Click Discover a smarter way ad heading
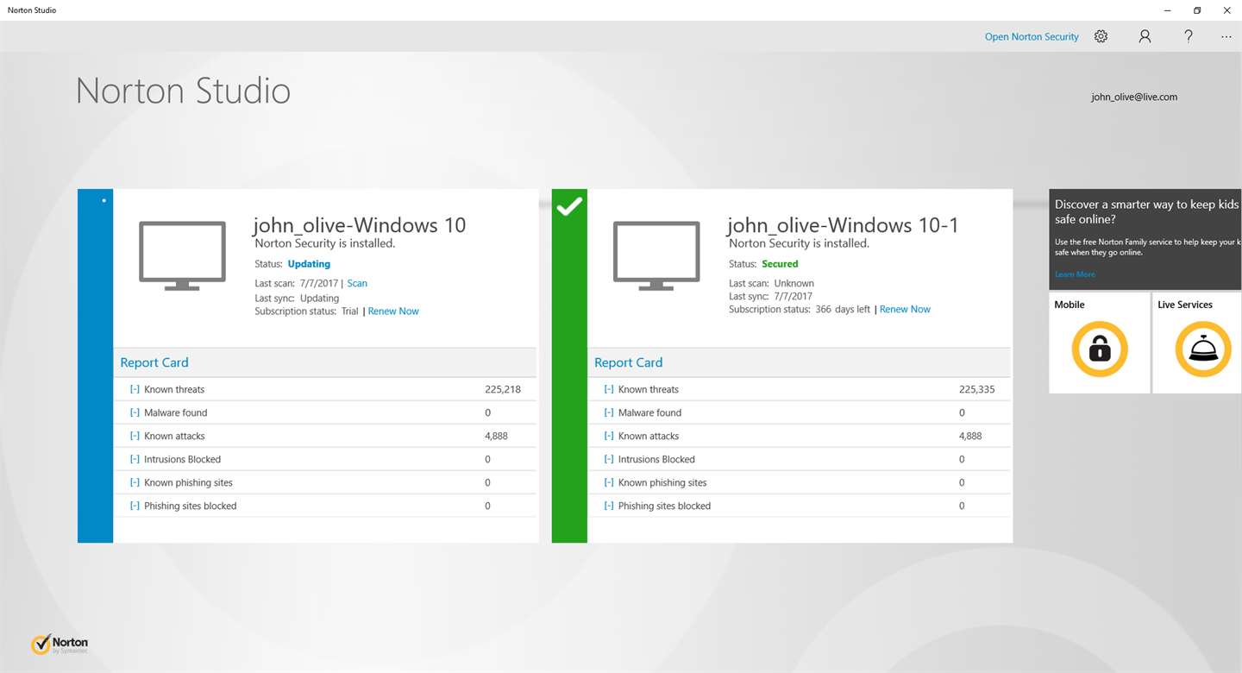This screenshot has height=673, width=1242. pos(1148,211)
